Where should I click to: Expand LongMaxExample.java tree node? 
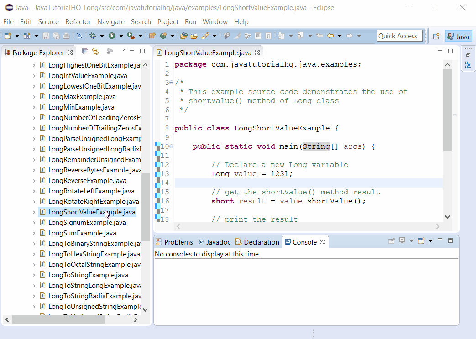coord(34,97)
